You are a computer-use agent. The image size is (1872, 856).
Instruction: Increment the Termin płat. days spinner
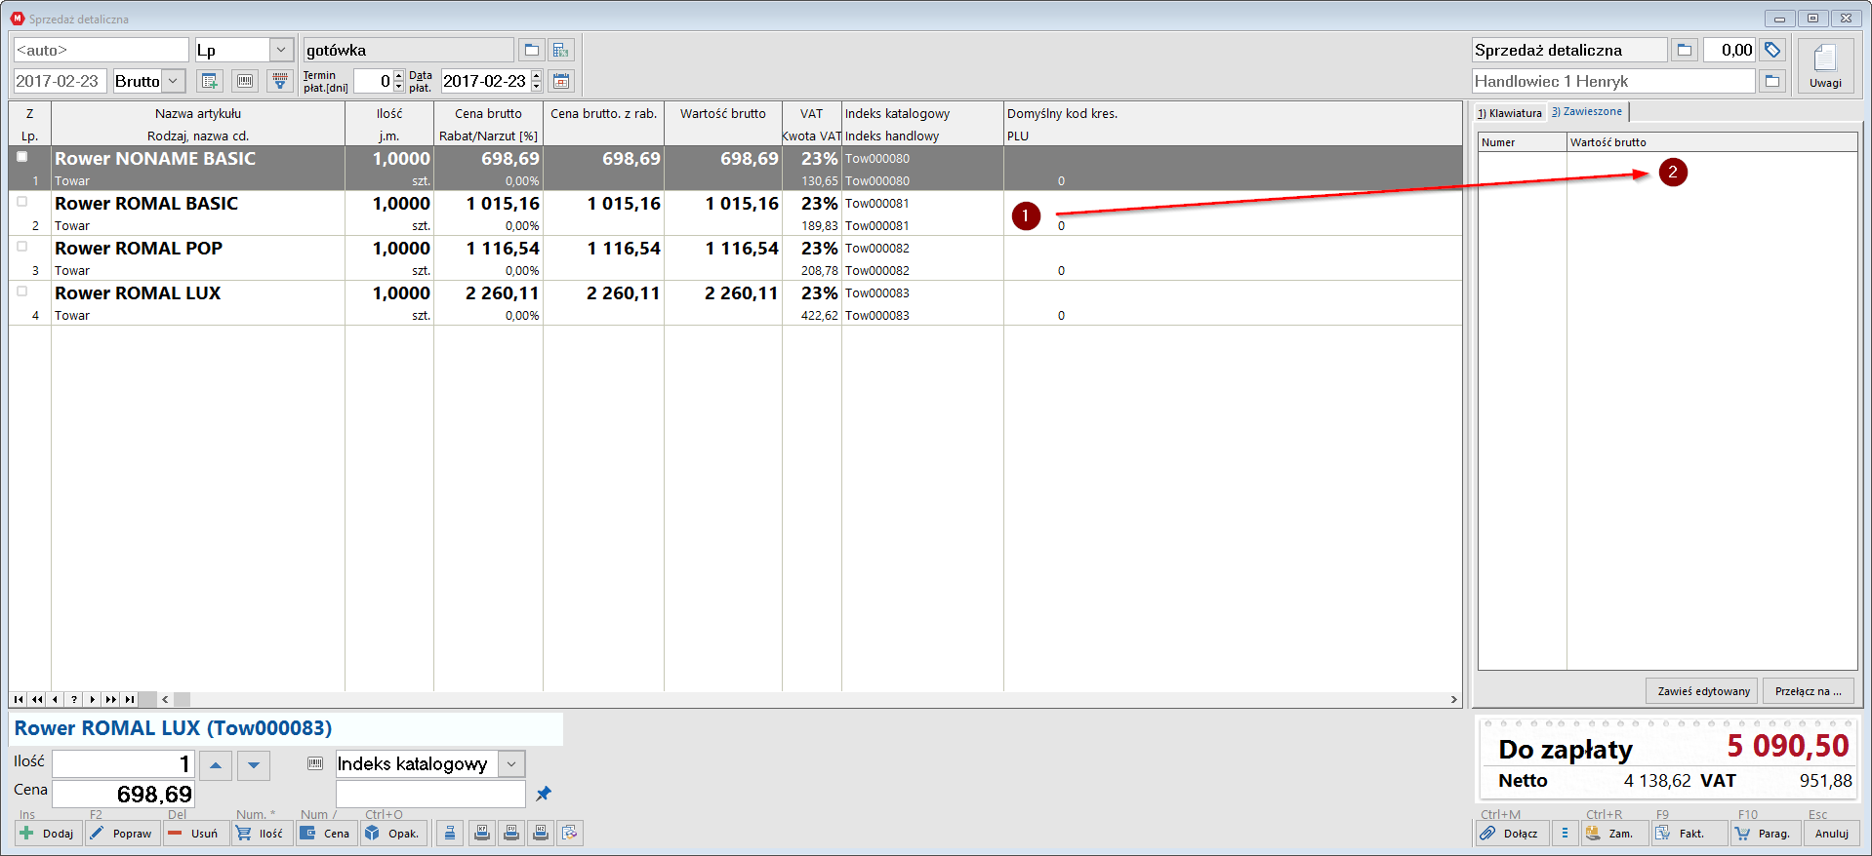[398, 75]
